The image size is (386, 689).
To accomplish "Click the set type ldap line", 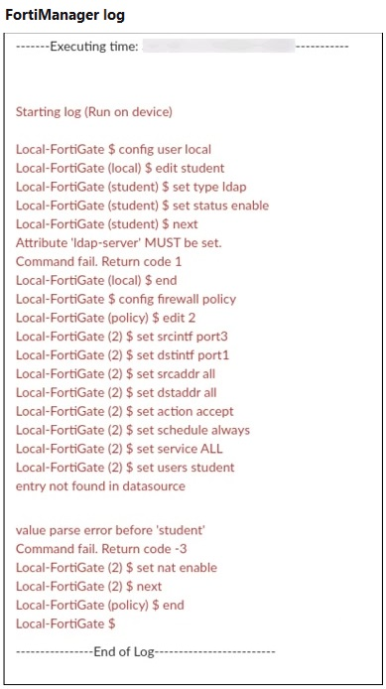I will click(x=131, y=187).
